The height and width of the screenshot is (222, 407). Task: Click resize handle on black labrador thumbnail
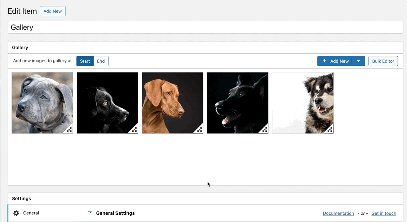(134, 130)
